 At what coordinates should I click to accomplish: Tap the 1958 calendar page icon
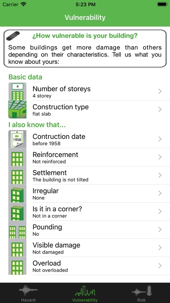pyautogui.click(x=17, y=139)
